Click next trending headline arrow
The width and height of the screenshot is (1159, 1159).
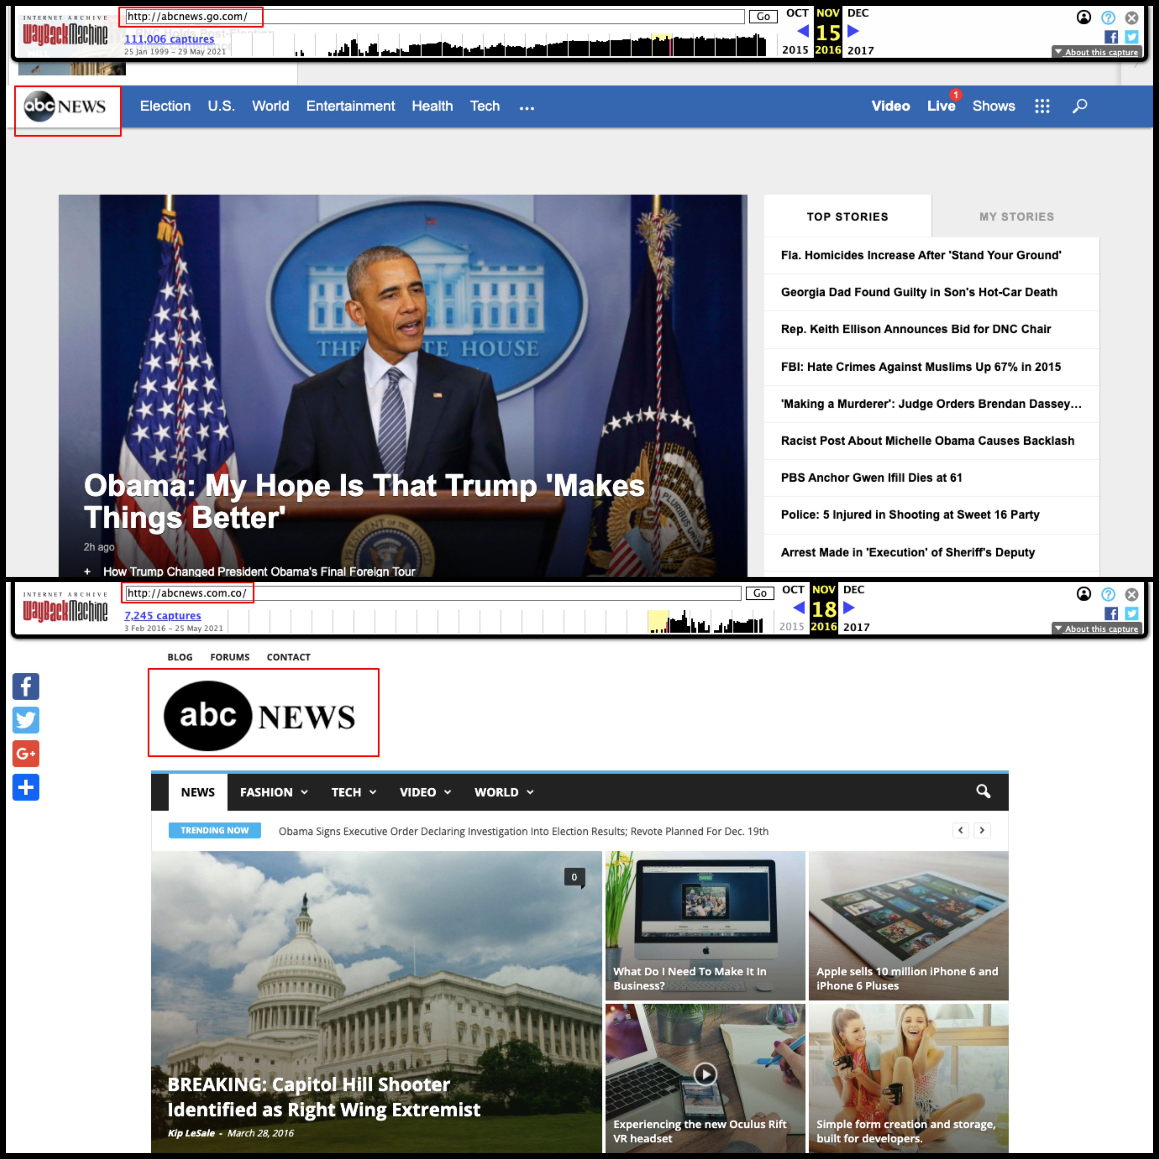[982, 830]
